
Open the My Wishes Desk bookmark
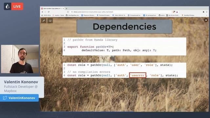(173, 15)
